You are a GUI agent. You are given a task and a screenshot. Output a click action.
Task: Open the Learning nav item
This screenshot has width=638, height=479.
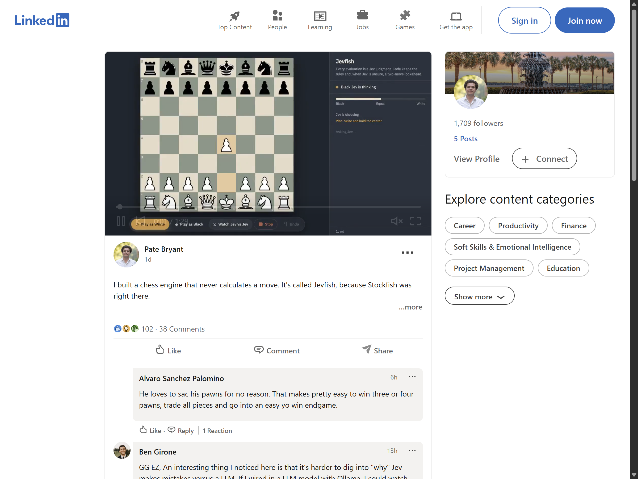pos(320,20)
